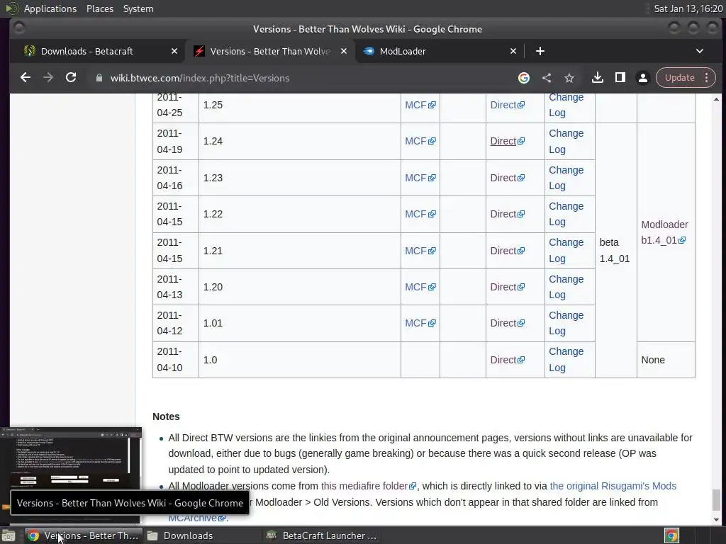Open the MCF link for version 1.24
726x544 pixels.
(420, 141)
